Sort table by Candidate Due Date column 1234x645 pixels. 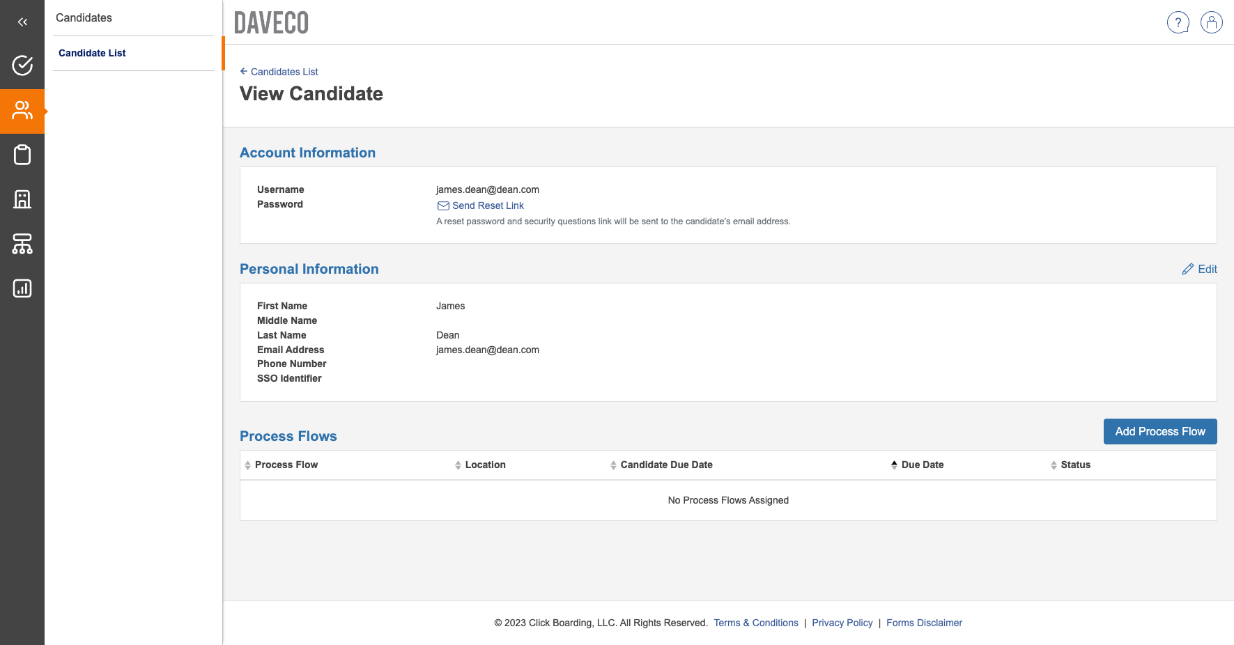[x=666, y=465]
